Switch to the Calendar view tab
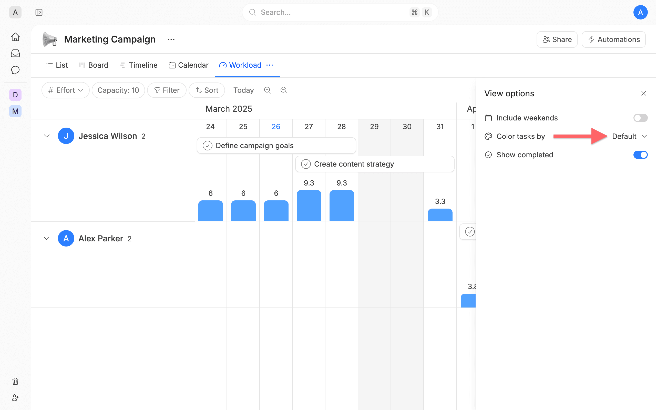The image size is (656, 410). (189, 65)
